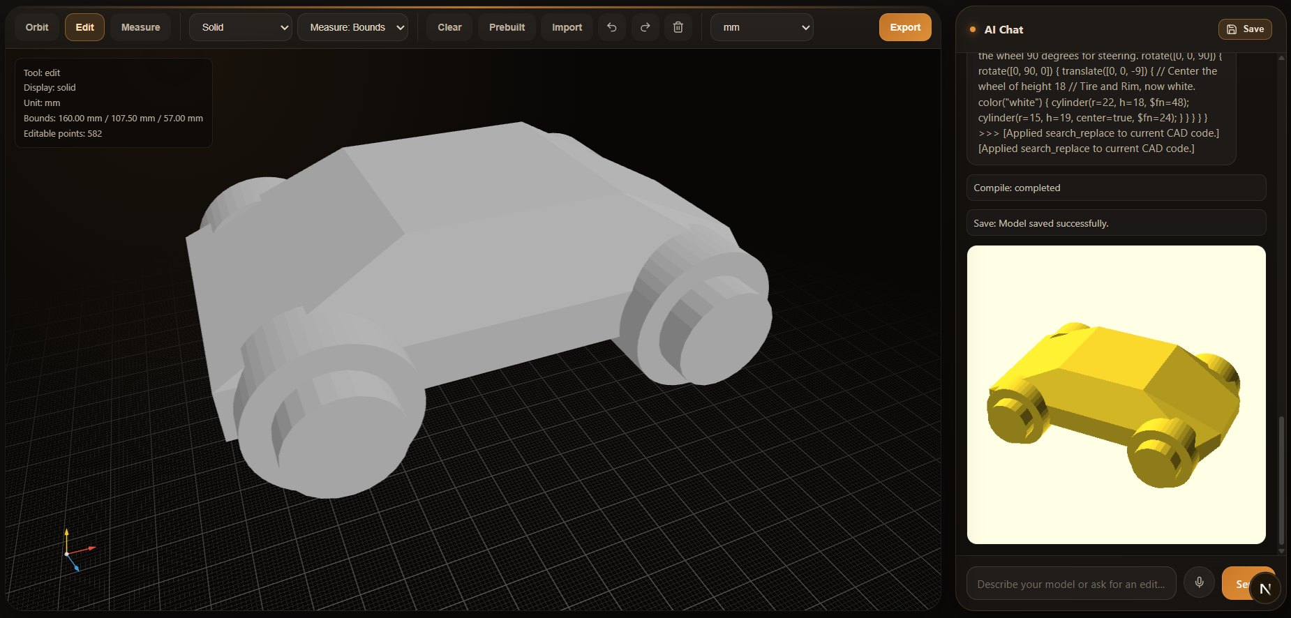Click the orange AI Chat status dot

[x=973, y=29]
